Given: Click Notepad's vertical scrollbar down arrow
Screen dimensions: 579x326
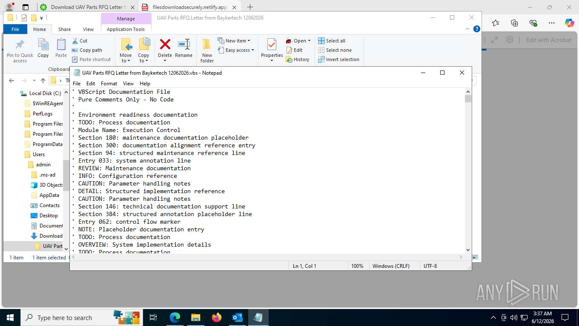Looking at the screenshot, I should tap(468, 250).
